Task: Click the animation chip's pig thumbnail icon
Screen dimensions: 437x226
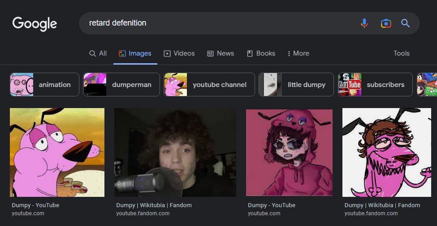Action: tap(22, 84)
